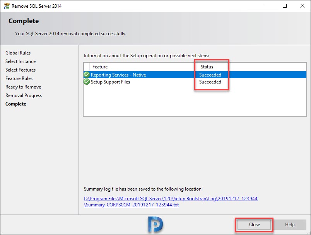Minimize the Remove SQL Server 2014 window

(267, 6)
